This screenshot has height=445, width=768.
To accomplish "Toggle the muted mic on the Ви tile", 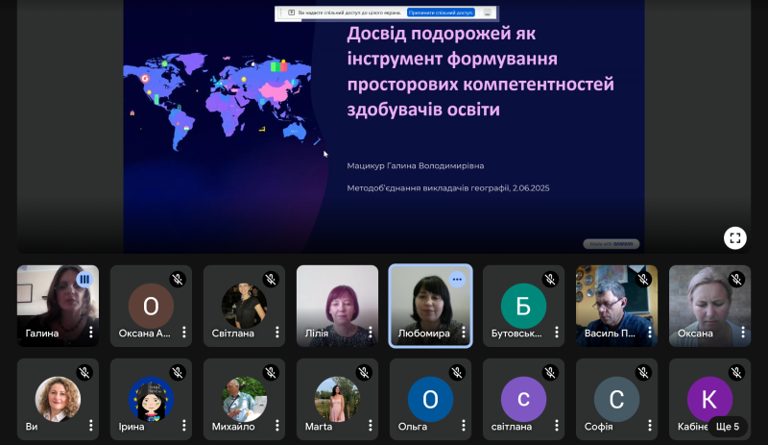I will 84,372.
